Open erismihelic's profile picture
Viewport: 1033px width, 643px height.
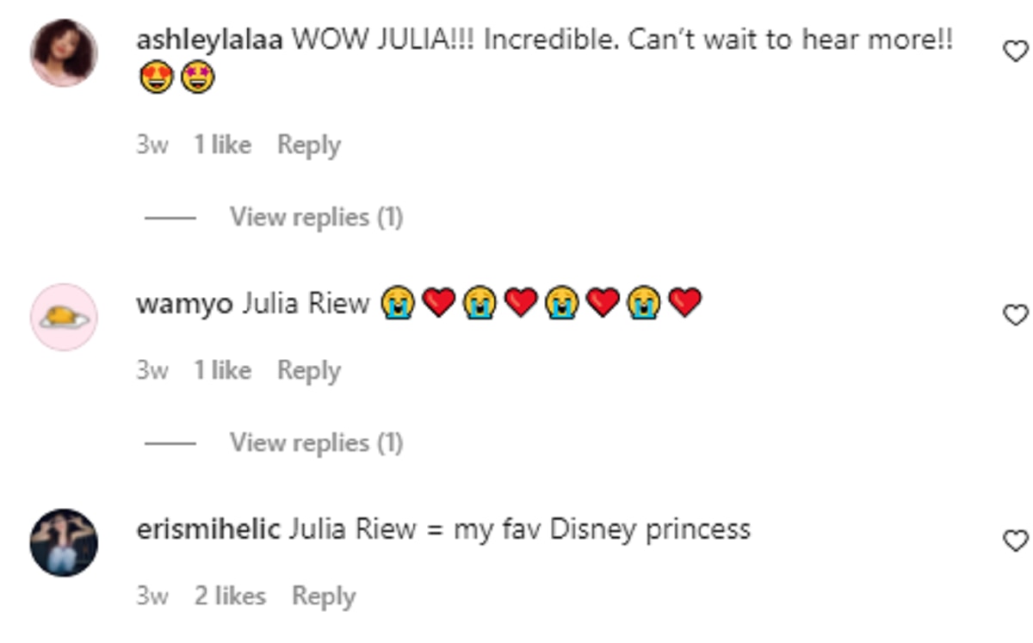tap(64, 542)
